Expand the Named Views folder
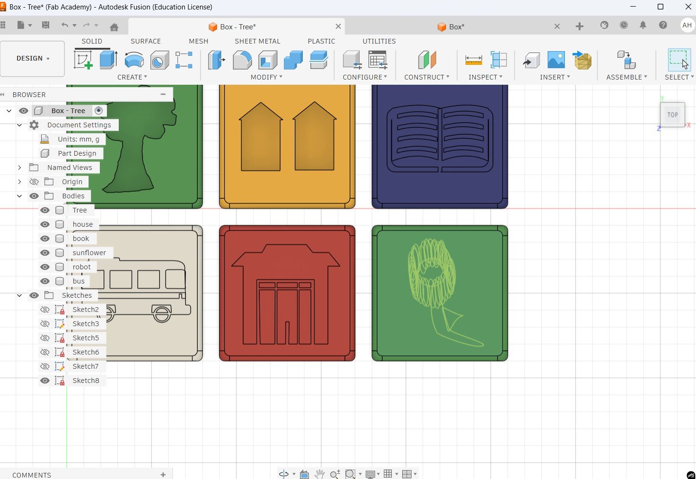This screenshot has width=696, height=479. 19,168
